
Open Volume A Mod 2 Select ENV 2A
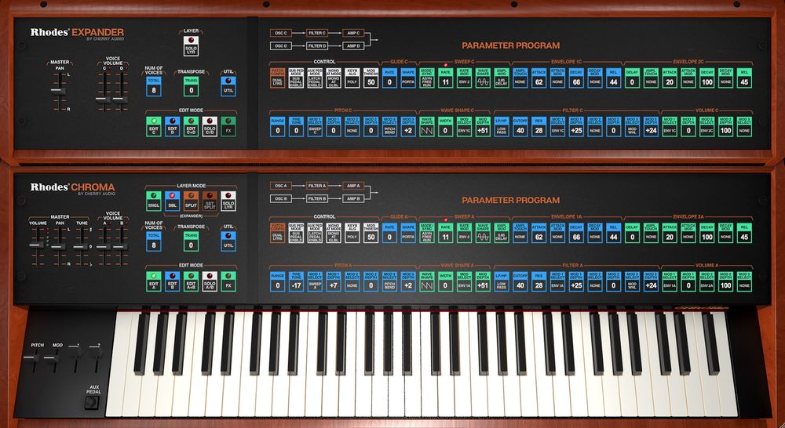point(707,281)
